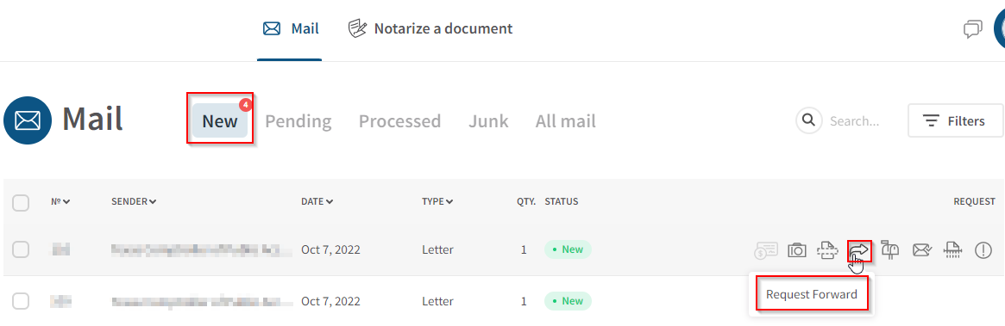Click the camera photo request icon
This screenshot has height=326, width=1005.
pyautogui.click(x=797, y=250)
